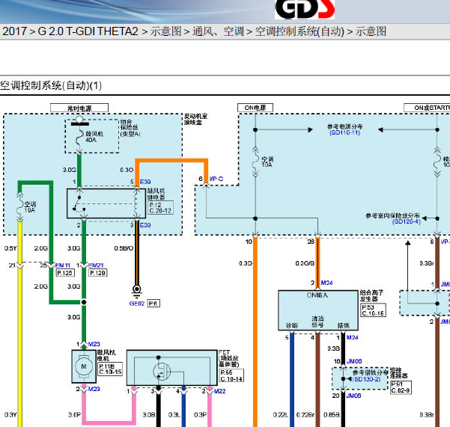
Task: Click the 3.0B wire label
Action: coord(149,415)
